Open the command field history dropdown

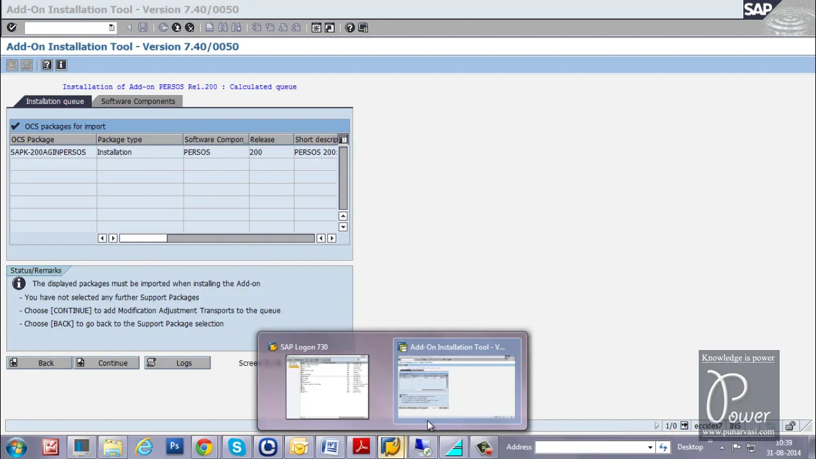pos(112,27)
